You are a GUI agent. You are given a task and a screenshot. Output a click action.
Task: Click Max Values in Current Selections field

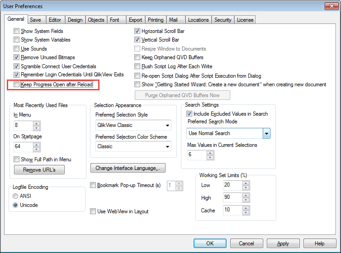(197, 155)
